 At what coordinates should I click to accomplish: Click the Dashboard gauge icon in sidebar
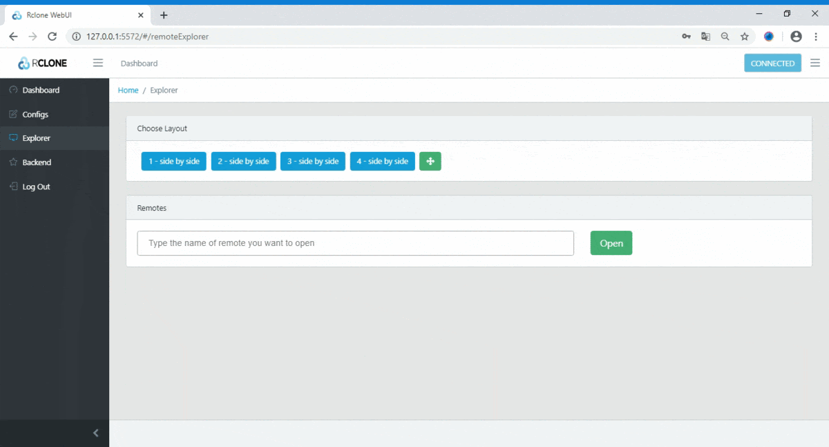13,90
